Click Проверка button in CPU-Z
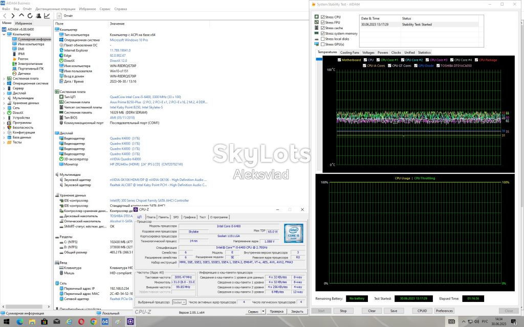Screen dimensions: 524x327 pyautogui.click(x=276, y=311)
